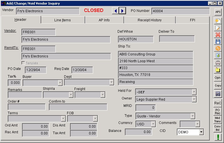Click the orange void circle icon
Image resolution: width=224 pixels, height=143 pixels.
pyautogui.click(x=218, y=48)
